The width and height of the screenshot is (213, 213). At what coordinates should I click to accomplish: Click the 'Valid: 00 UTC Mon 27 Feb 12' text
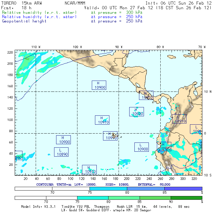[x=119, y=8]
